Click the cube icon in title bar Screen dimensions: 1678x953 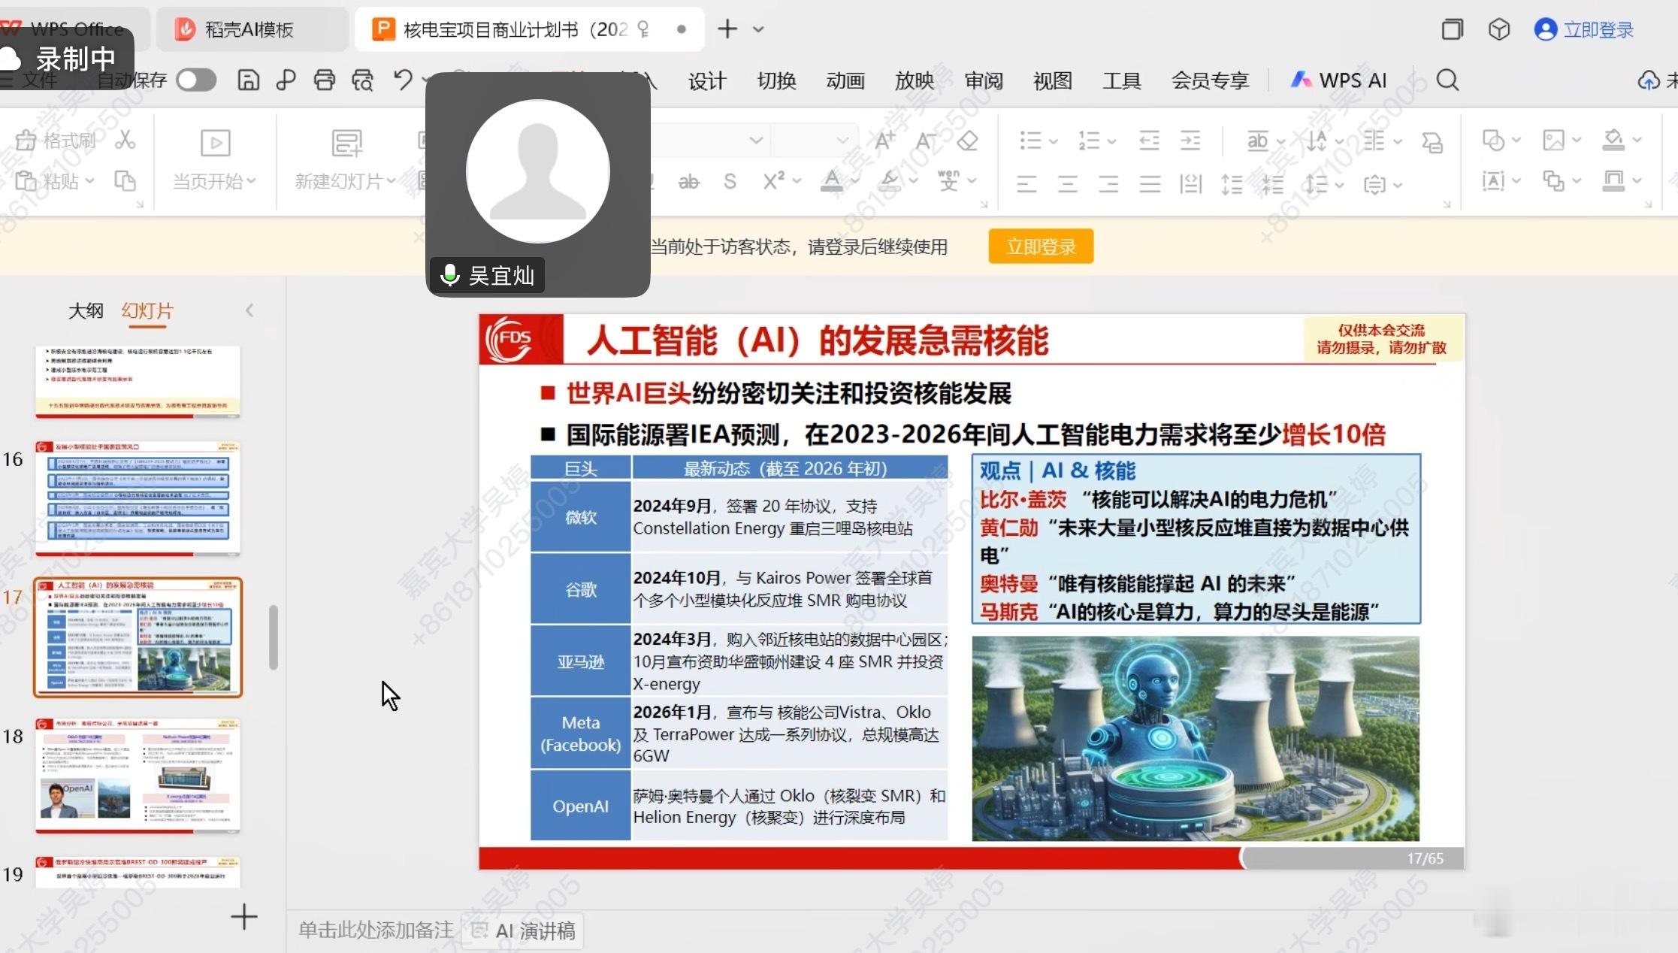point(1499,29)
